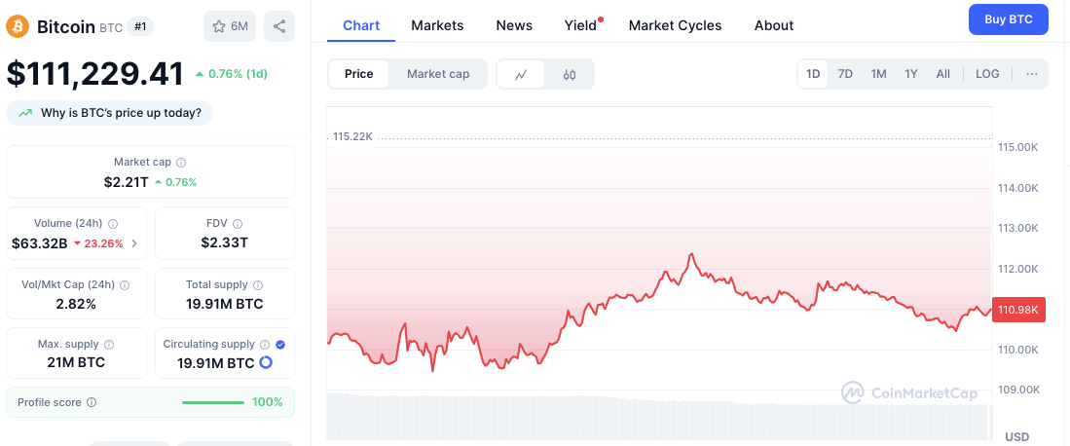Toggle chart to Price view

click(x=358, y=74)
